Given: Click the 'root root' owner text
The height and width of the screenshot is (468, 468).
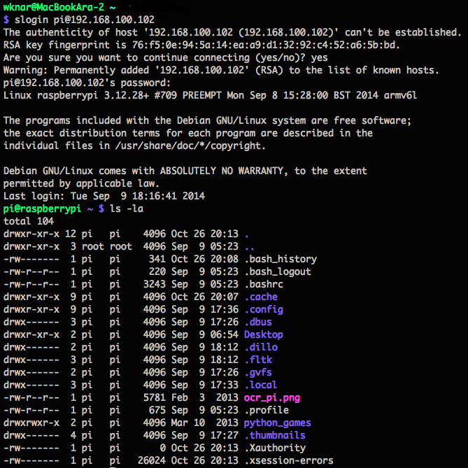Looking at the screenshot, I should [106, 246].
